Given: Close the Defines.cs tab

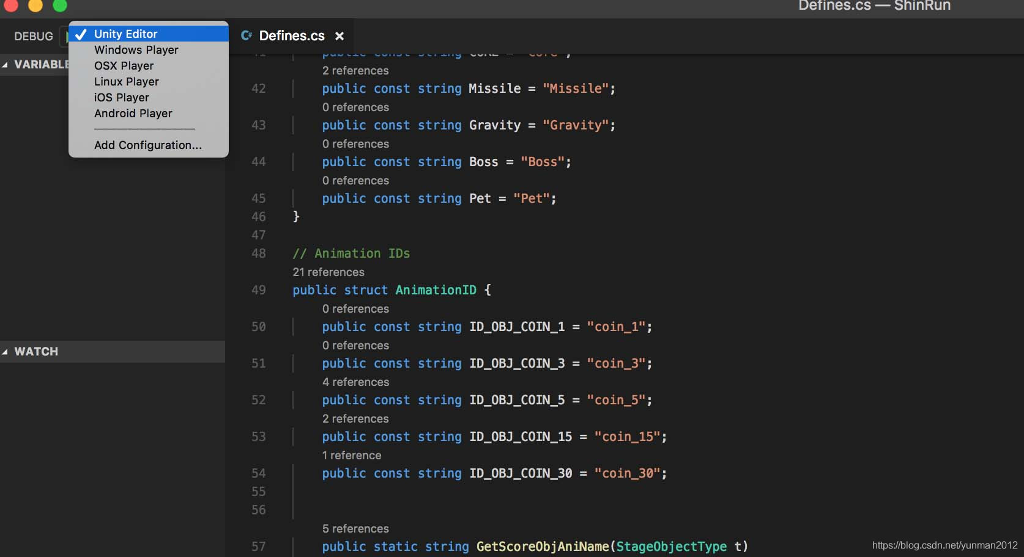Looking at the screenshot, I should click(x=339, y=36).
